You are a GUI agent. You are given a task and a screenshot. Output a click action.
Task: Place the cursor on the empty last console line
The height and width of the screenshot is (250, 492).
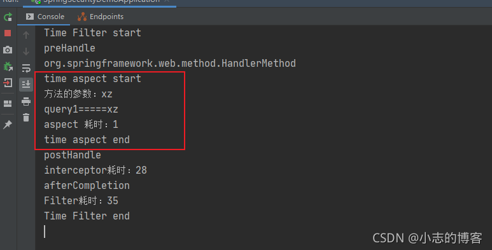coord(45,232)
